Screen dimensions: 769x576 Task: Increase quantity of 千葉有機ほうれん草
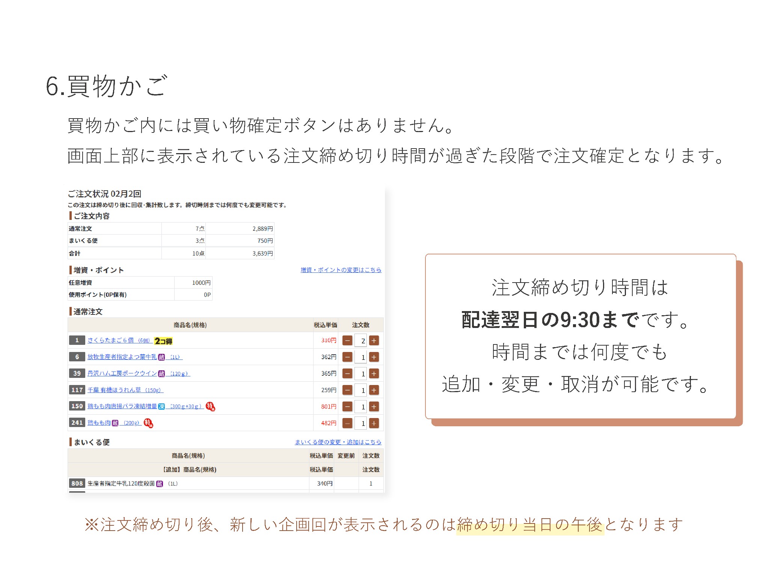pos(374,390)
